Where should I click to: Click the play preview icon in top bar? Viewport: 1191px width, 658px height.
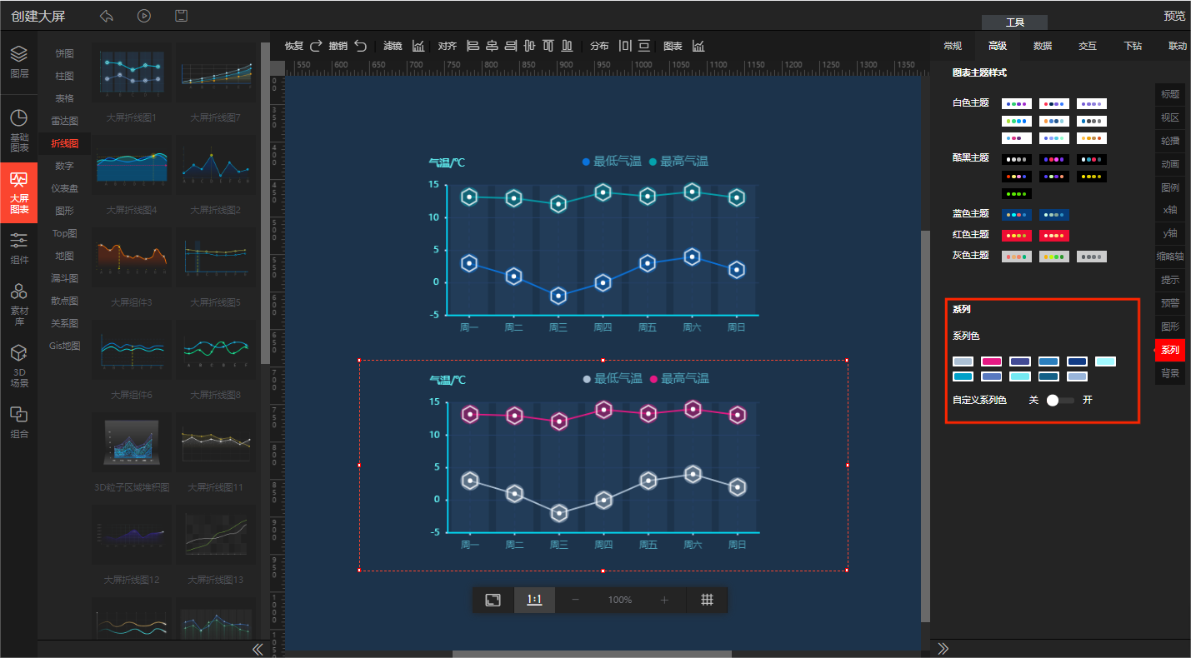point(144,16)
